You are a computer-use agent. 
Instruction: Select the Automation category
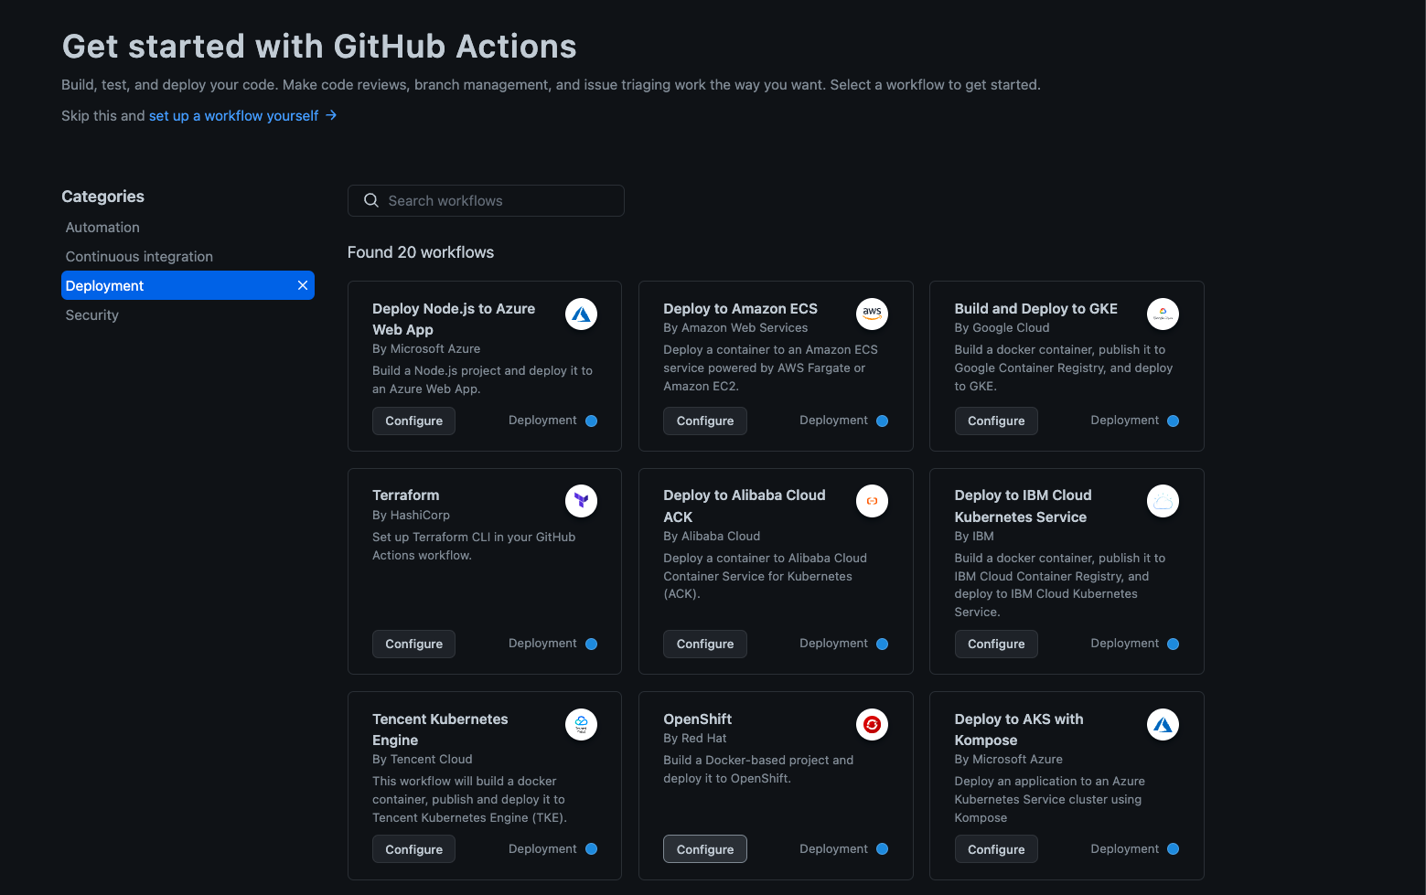[102, 228]
